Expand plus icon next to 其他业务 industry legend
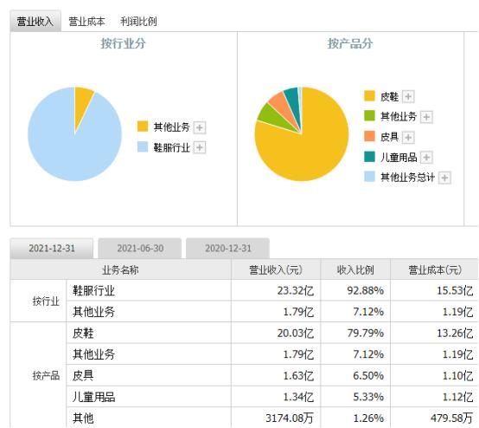Screen dimensions: 479x428 click(x=200, y=127)
